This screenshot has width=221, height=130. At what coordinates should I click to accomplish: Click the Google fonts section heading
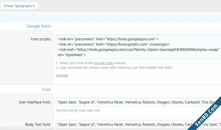click(x=38, y=26)
